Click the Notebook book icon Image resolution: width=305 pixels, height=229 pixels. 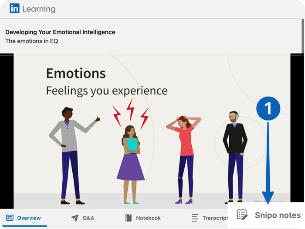129,218
